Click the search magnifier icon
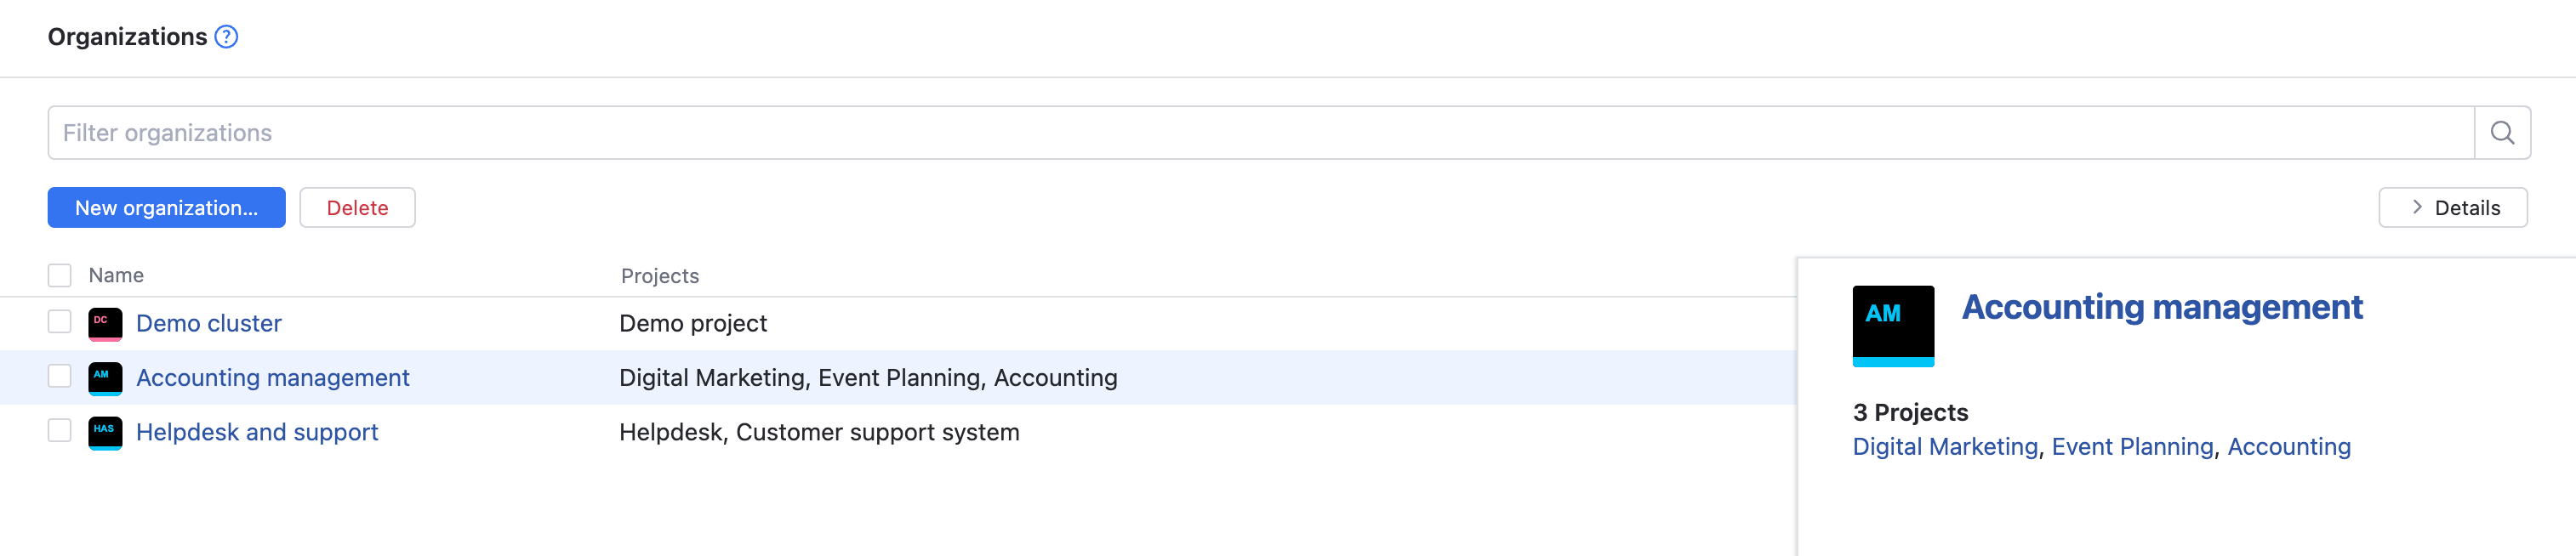 [x=2501, y=133]
